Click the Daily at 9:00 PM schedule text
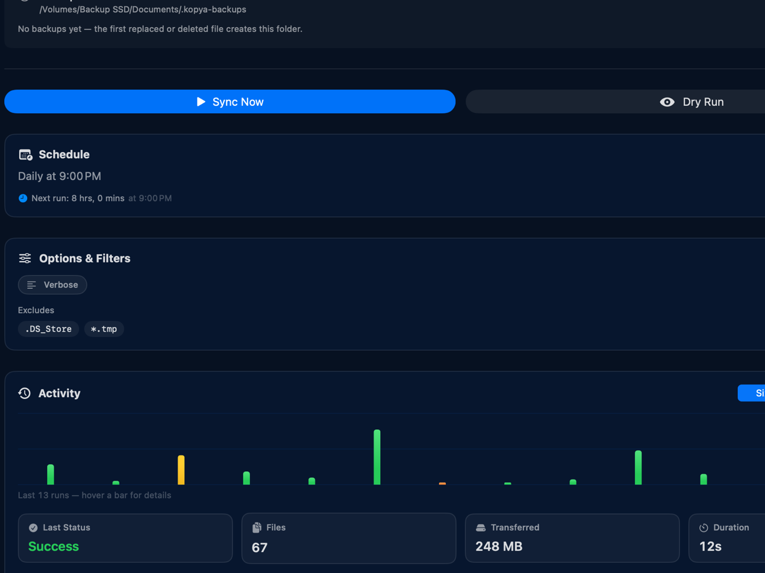 point(60,176)
